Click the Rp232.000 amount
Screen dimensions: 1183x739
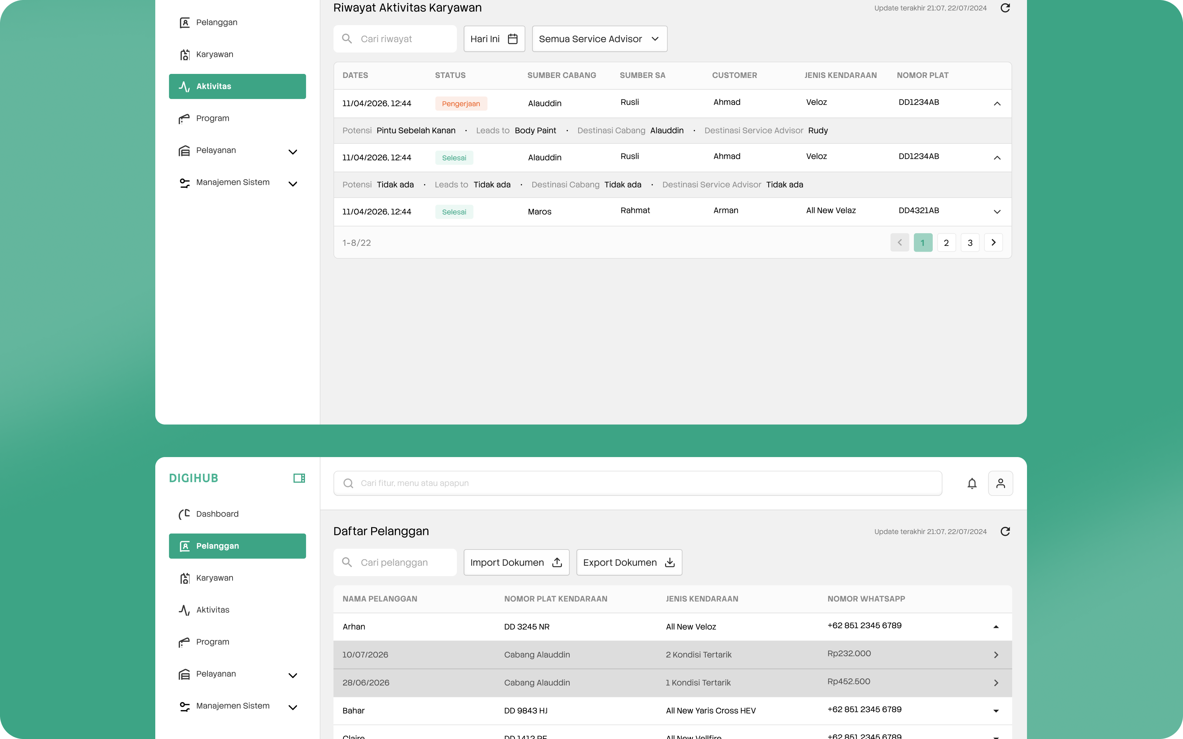pos(849,654)
